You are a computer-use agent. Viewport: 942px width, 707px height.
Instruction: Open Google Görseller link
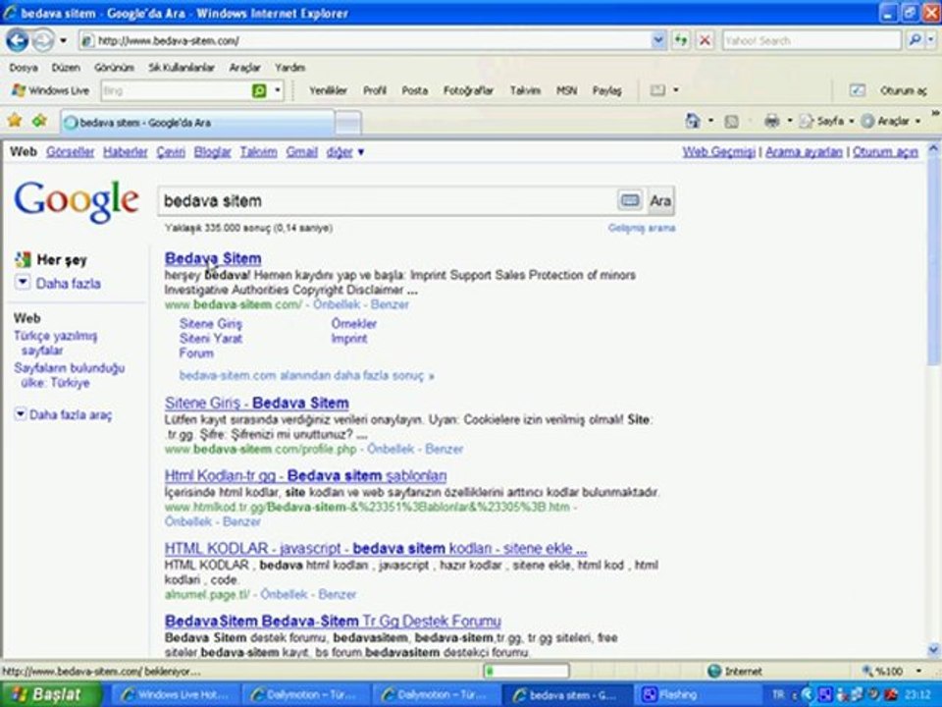pos(71,152)
